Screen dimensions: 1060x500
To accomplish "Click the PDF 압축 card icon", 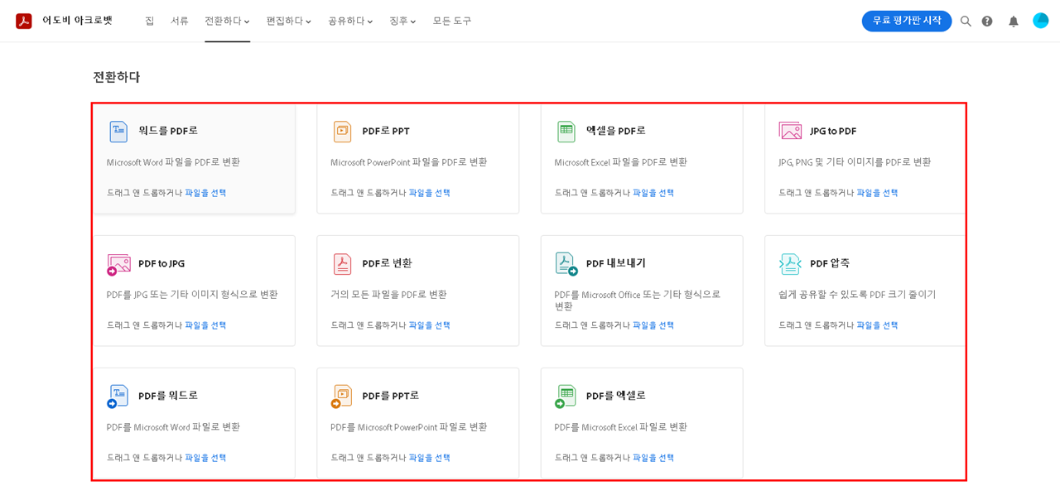I will [790, 264].
